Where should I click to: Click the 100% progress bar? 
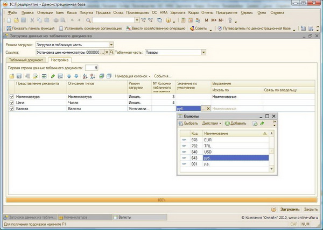pyautogui.click(x=161, y=200)
